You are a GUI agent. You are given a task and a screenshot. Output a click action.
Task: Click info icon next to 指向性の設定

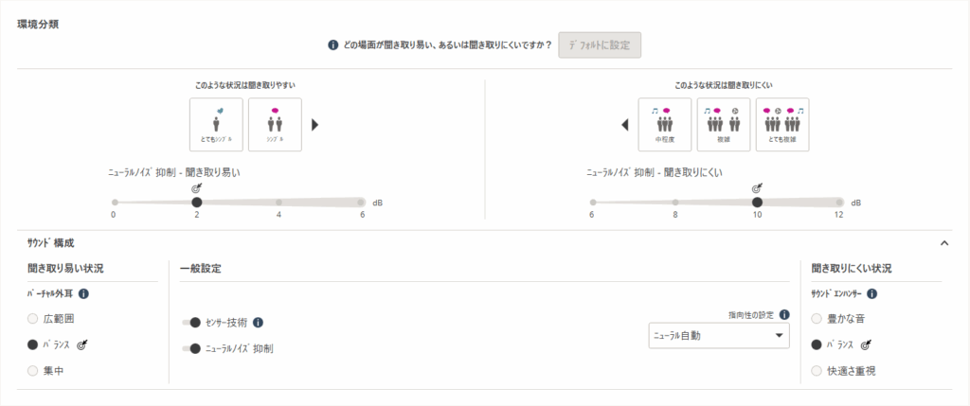783,316
